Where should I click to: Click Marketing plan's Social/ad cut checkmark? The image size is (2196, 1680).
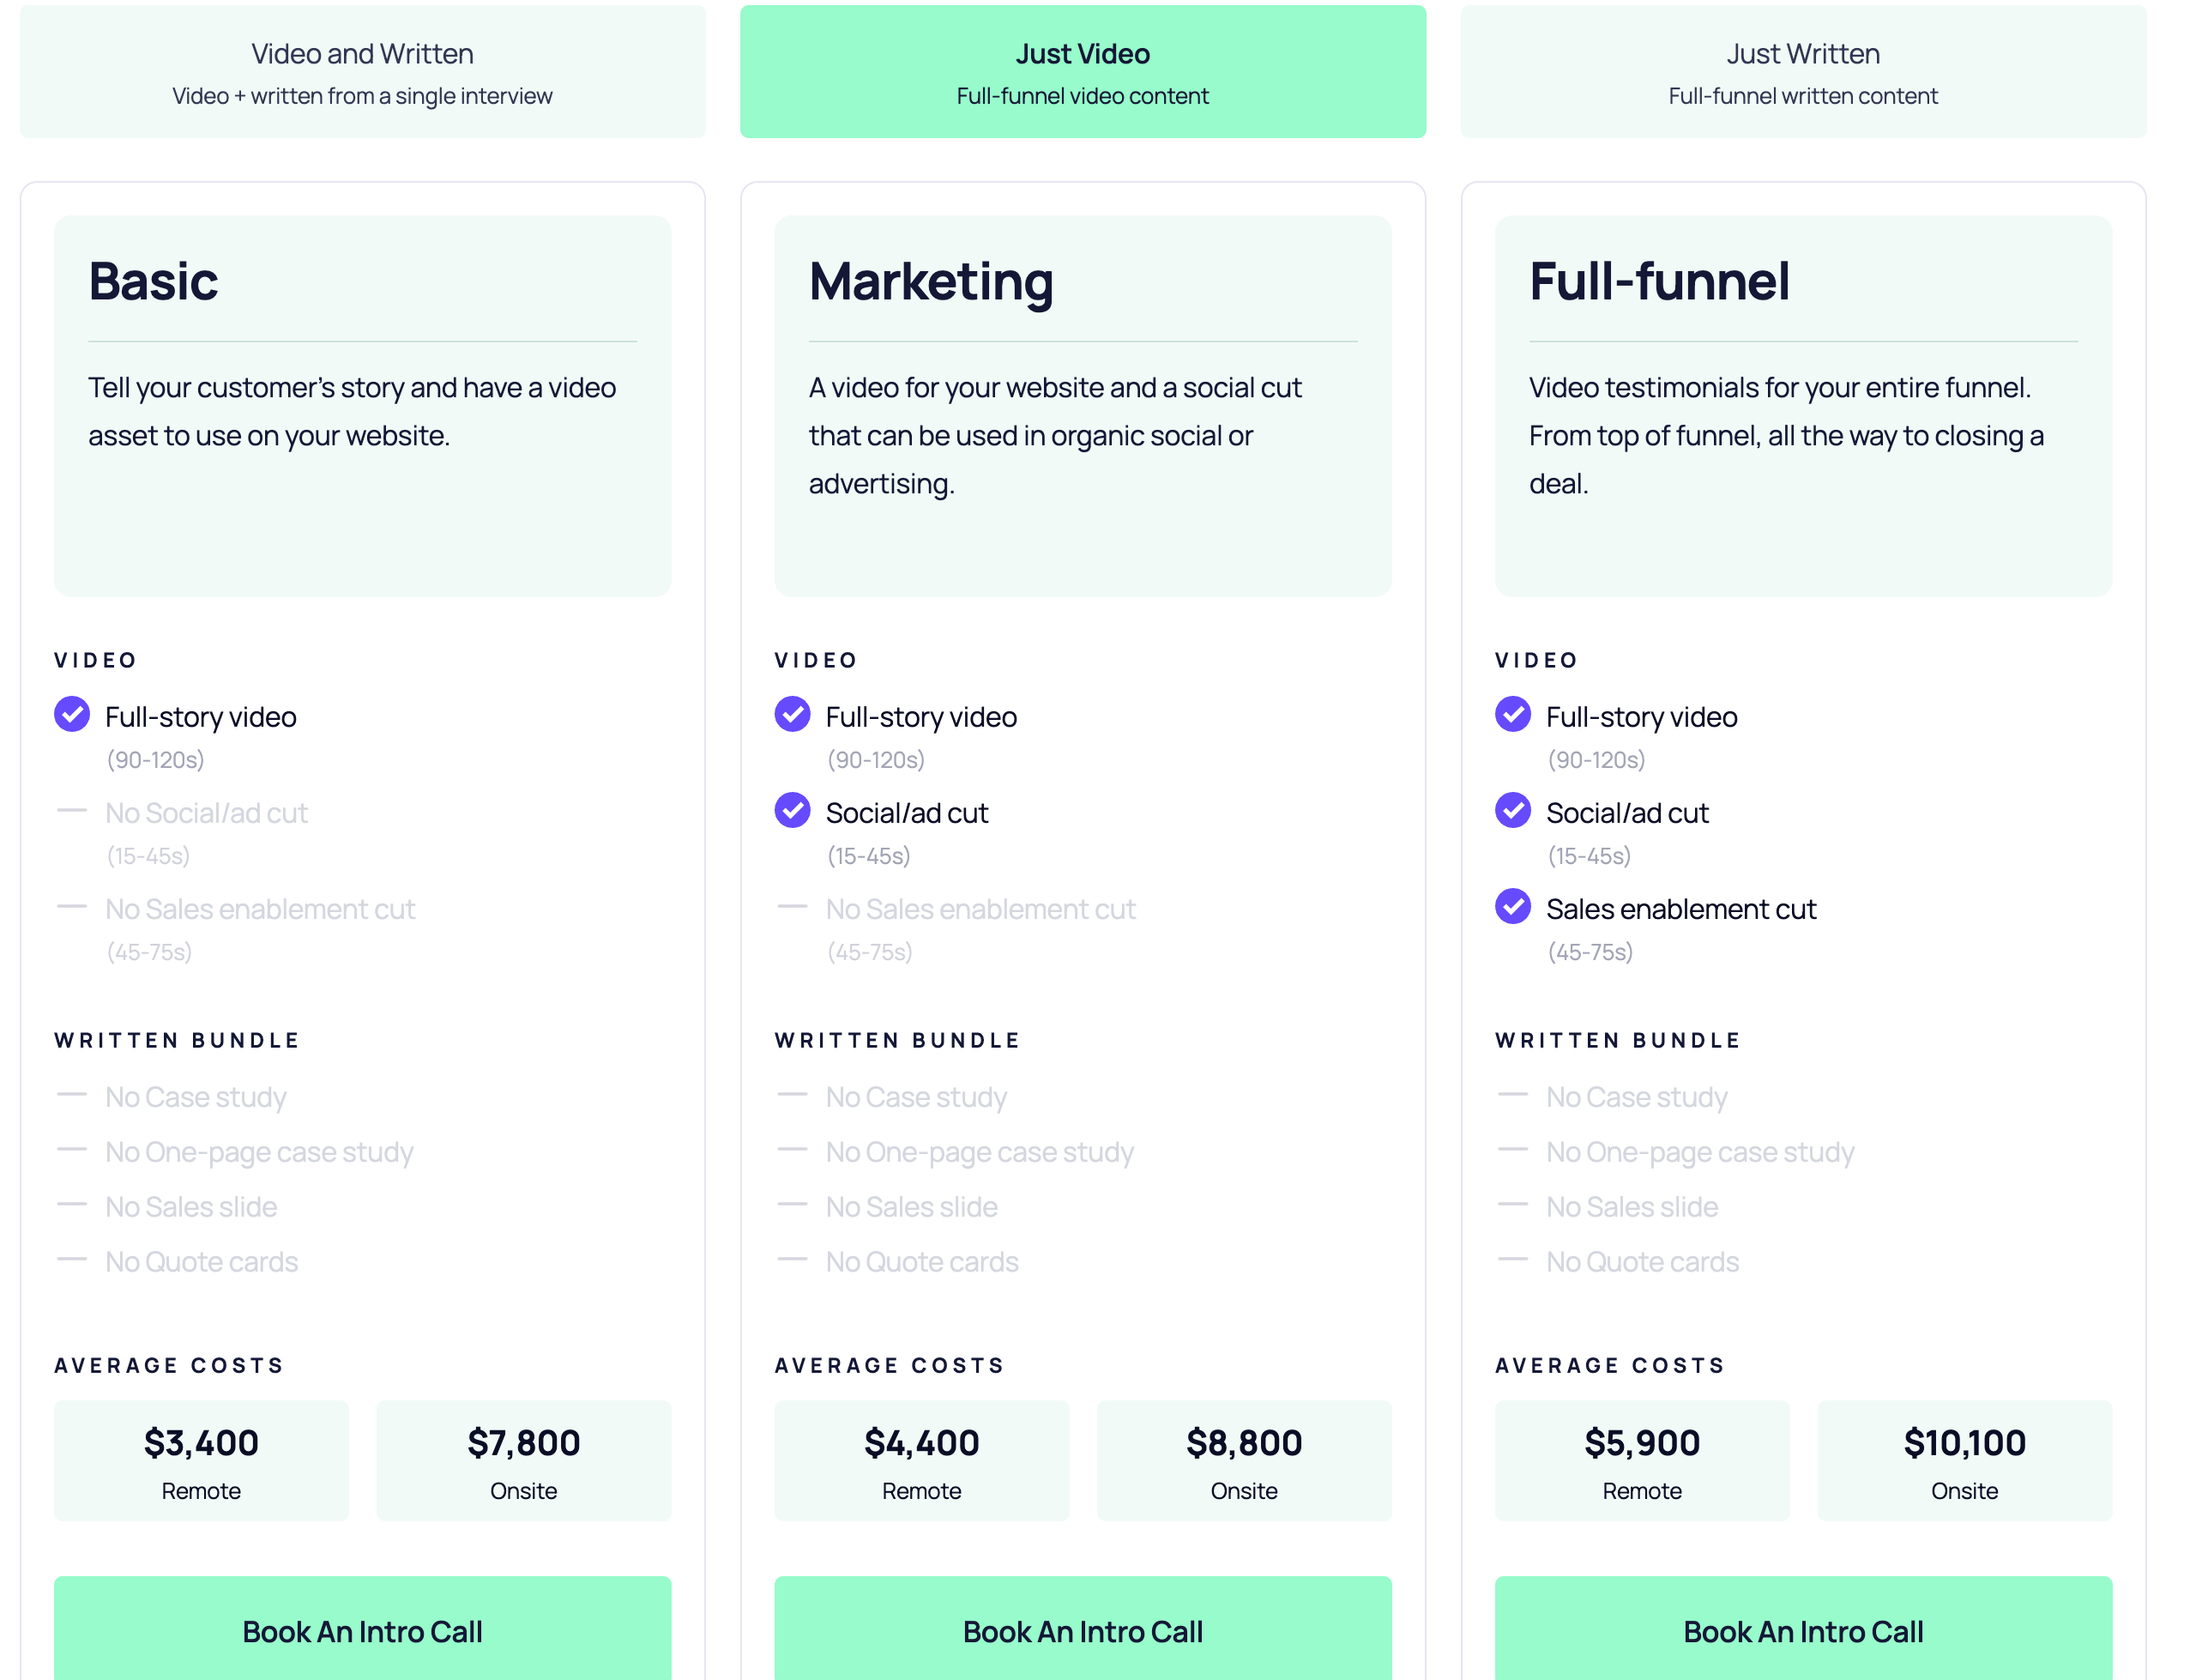(x=792, y=810)
